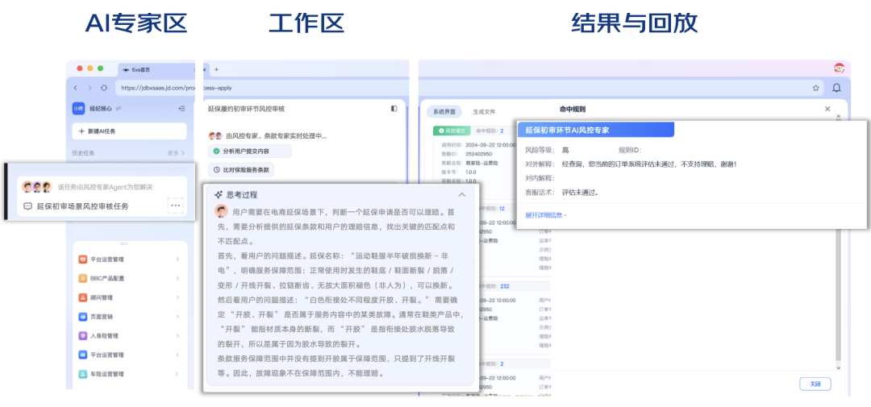Click the switch arrows beside 经纪核心
Screen dimensions: 871x407
pyautogui.click(x=119, y=109)
